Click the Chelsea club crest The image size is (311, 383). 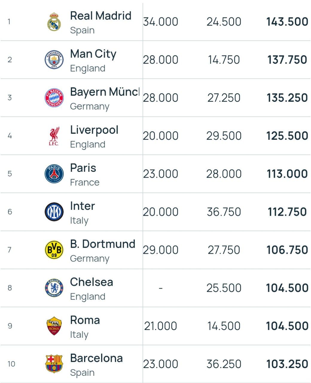(x=54, y=288)
